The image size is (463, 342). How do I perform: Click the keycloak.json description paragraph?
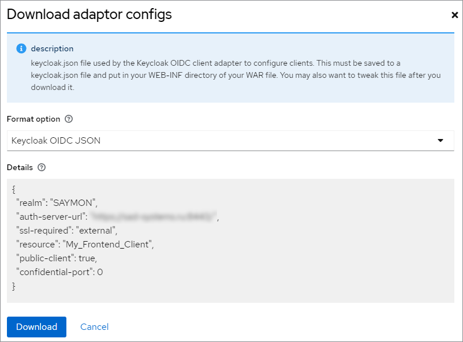[236, 75]
